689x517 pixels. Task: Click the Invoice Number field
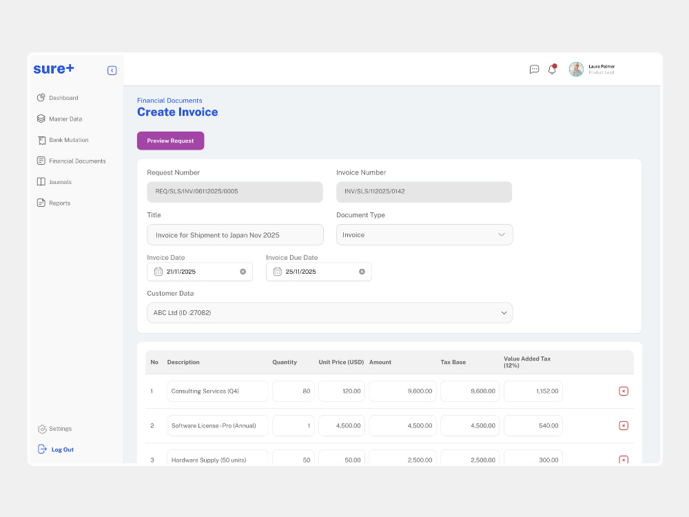[424, 192]
